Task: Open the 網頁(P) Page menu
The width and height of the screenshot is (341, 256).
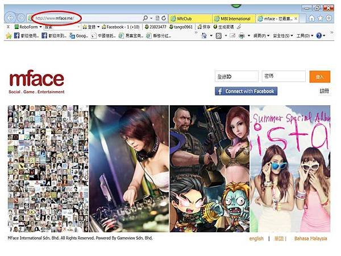Action: (261, 35)
